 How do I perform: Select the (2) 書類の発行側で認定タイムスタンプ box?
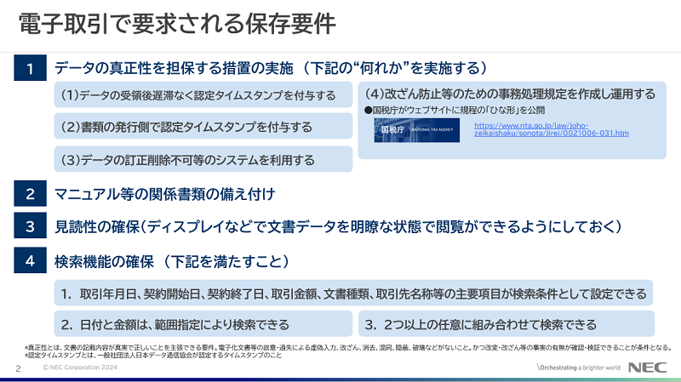[203, 127]
